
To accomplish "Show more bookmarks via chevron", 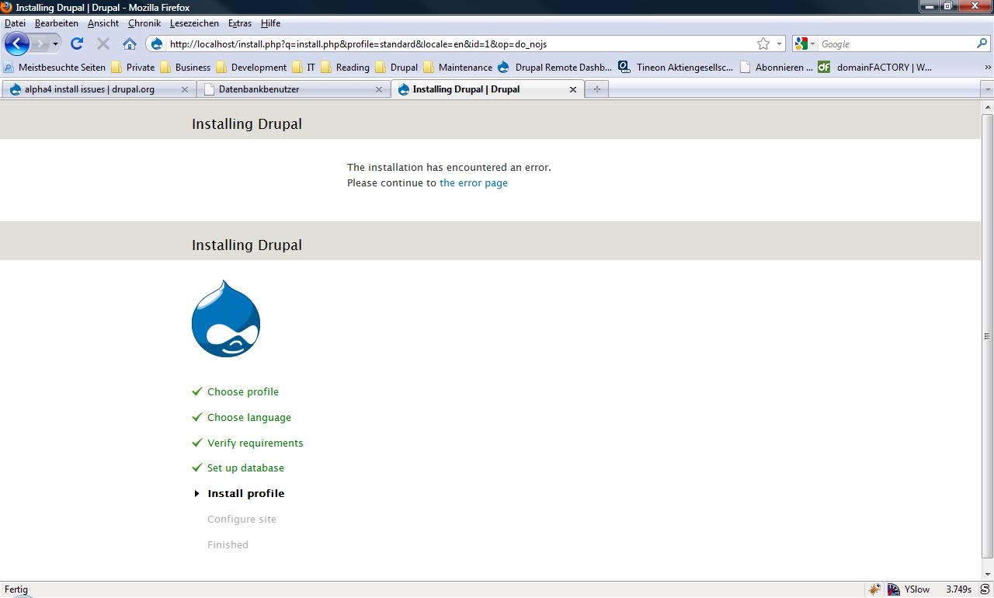I will pos(988,68).
